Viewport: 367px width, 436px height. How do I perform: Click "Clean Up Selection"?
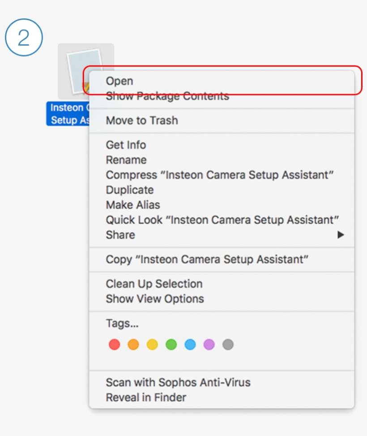coord(154,284)
